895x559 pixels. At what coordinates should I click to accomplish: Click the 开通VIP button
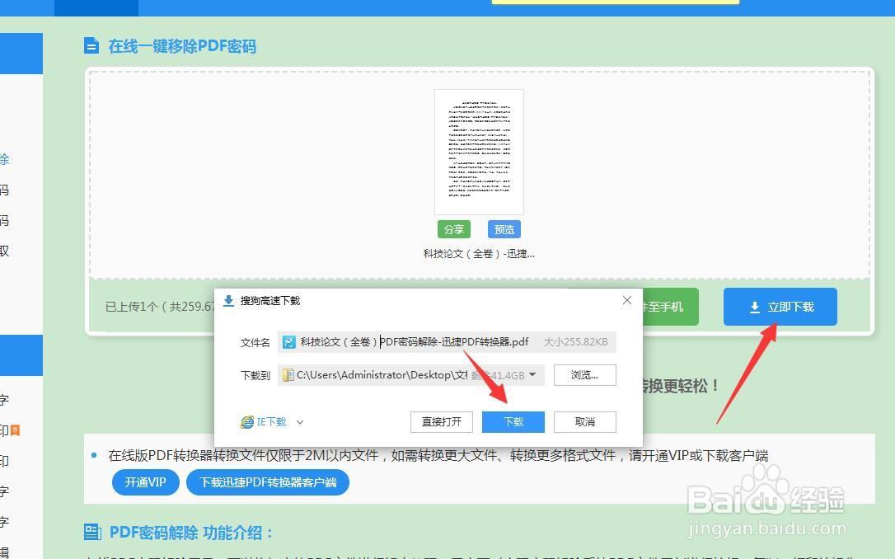[146, 482]
